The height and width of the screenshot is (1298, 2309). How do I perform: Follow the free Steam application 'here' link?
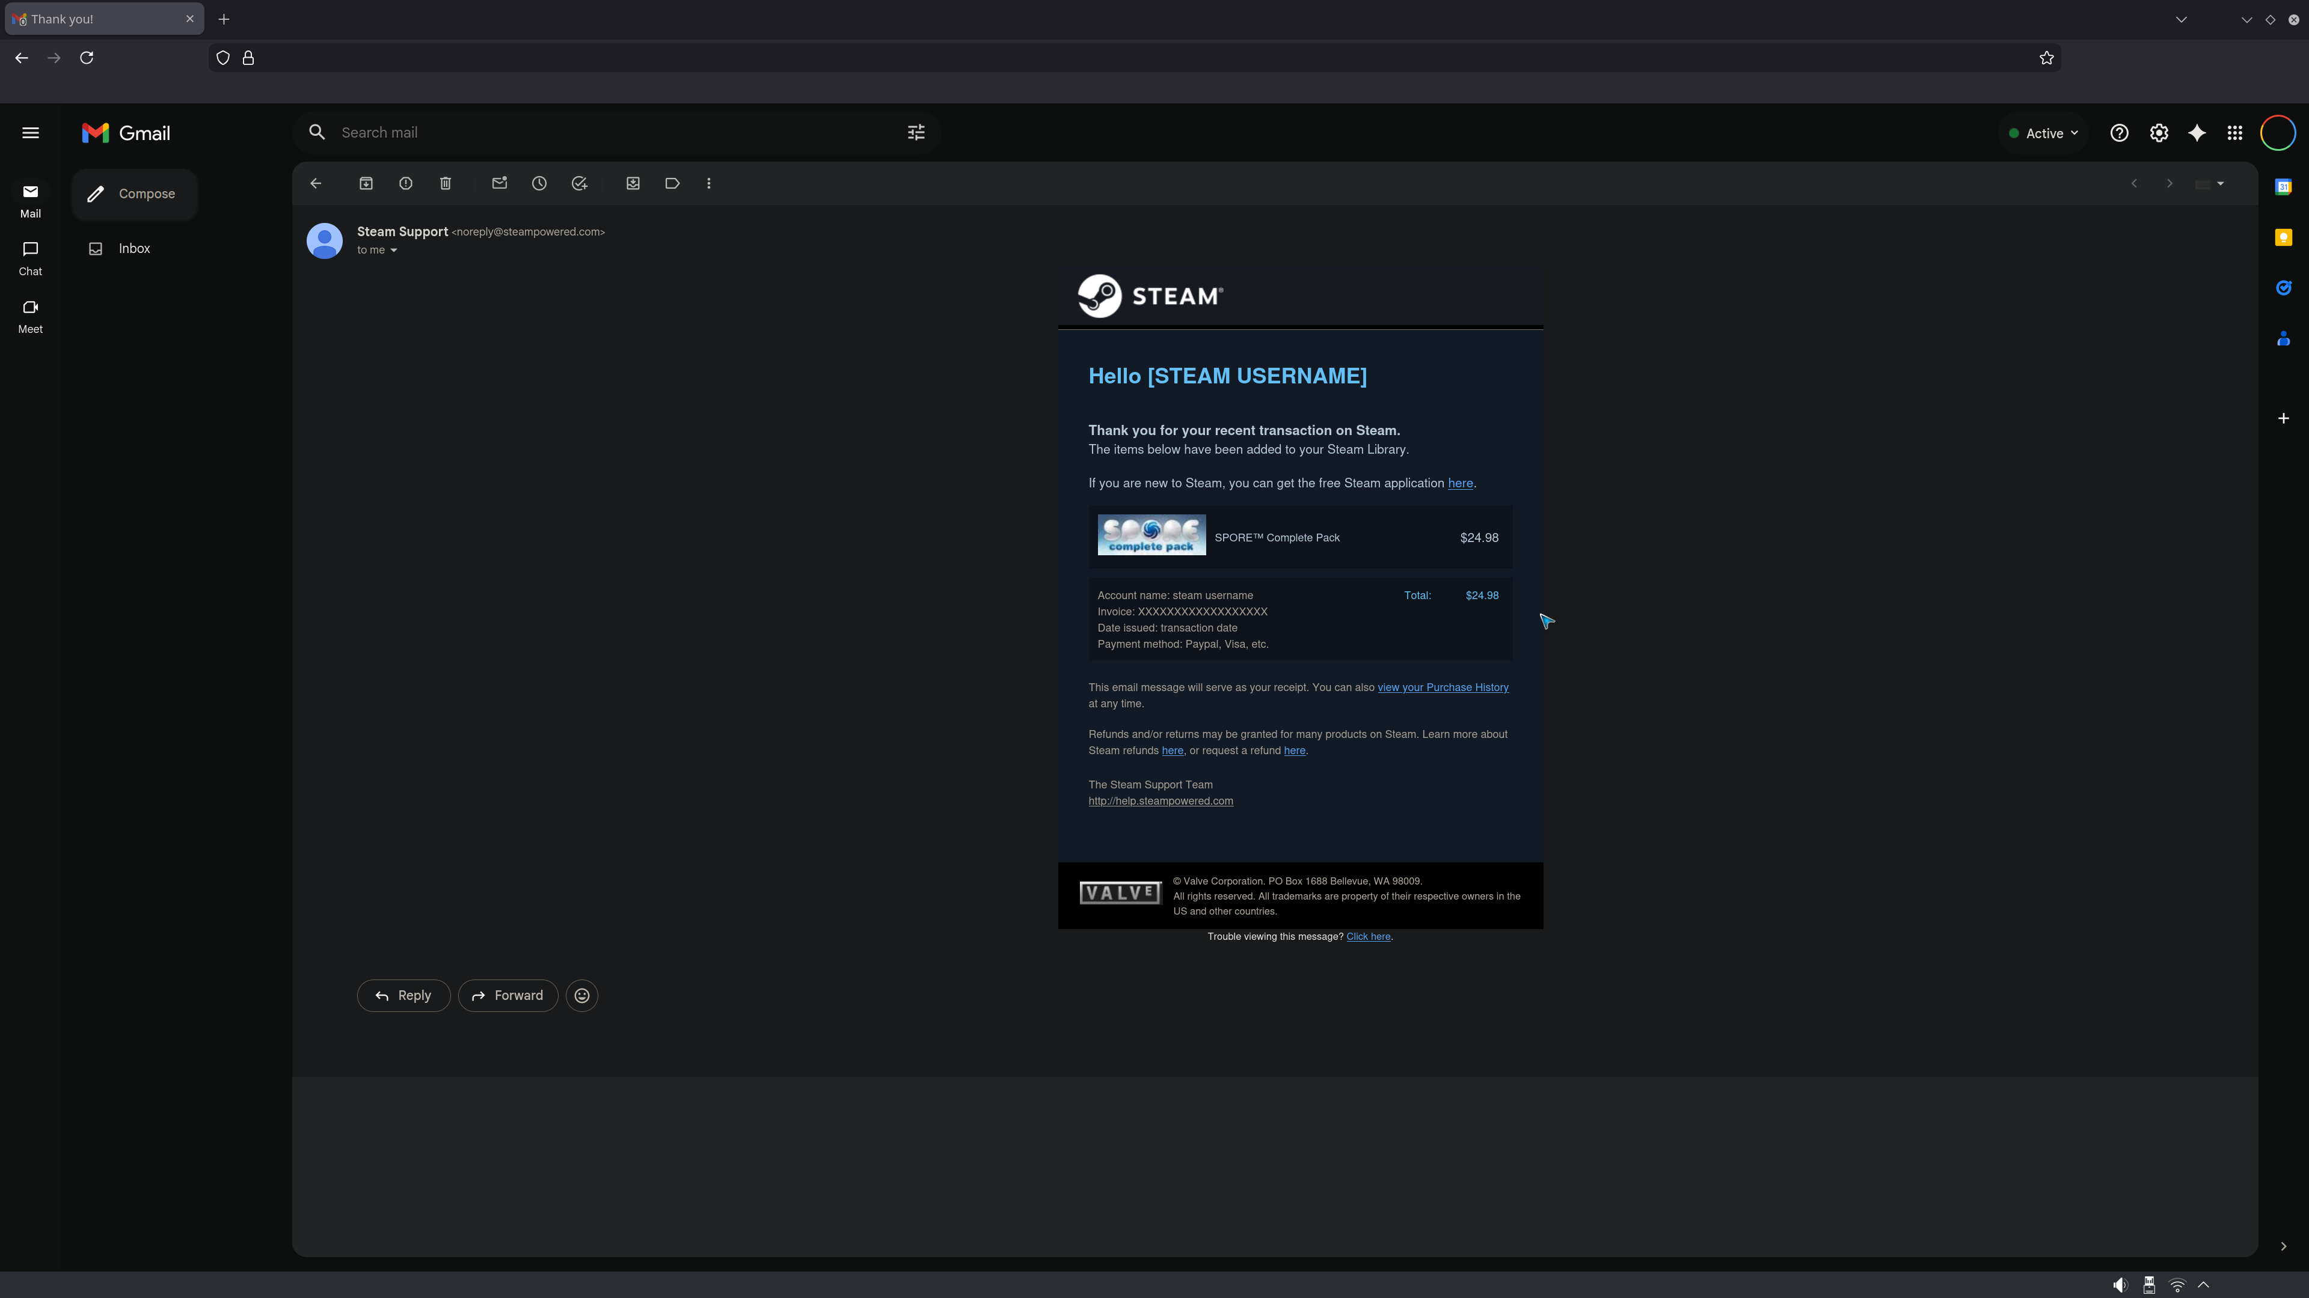click(x=1460, y=484)
